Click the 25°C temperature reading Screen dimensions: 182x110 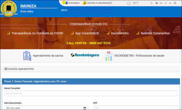pyautogui.click(x=135, y=3)
